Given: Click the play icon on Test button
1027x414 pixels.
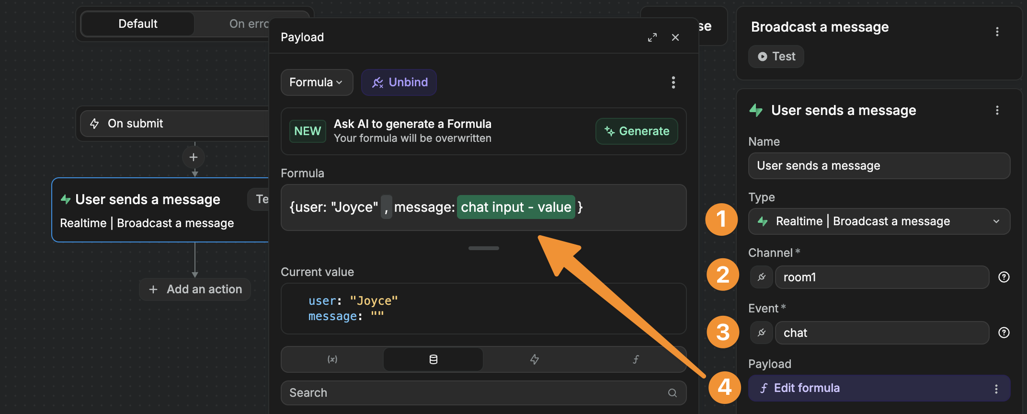Looking at the screenshot, I should (763, 57).
